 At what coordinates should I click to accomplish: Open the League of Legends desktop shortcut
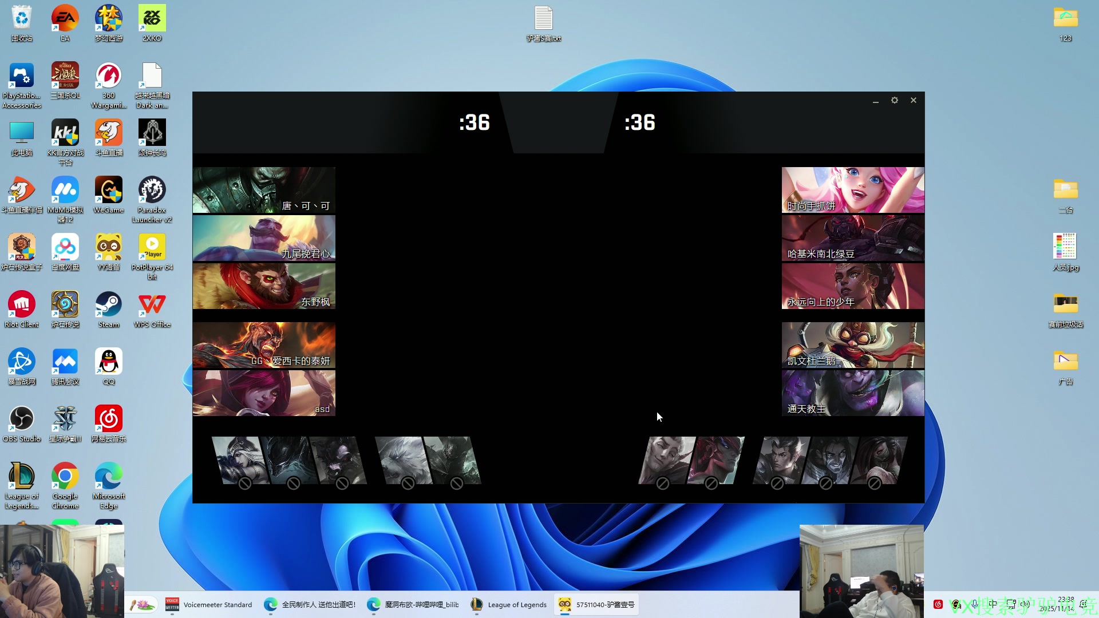[x=22, y=477]
